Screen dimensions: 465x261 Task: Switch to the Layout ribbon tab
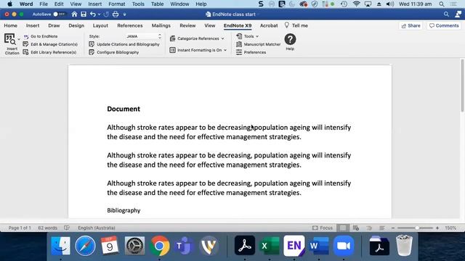click(x=100, y=26)
